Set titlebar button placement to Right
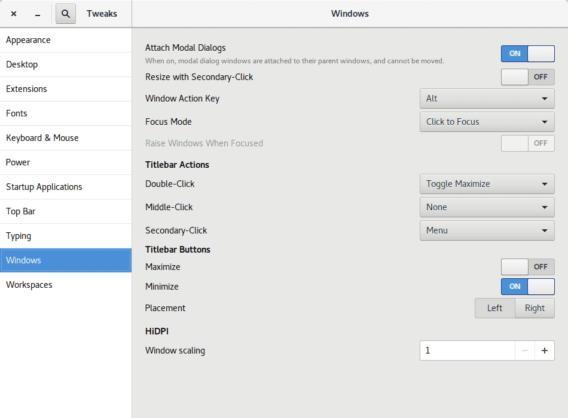Viewport: 568px width, 418px height. coord(535,308)
